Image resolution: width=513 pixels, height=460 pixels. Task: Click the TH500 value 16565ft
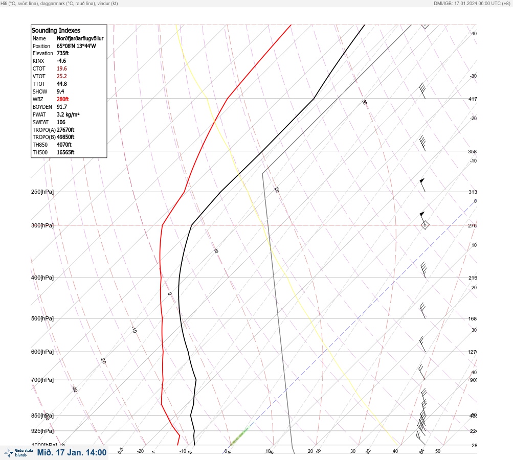(x=65, y=152)
